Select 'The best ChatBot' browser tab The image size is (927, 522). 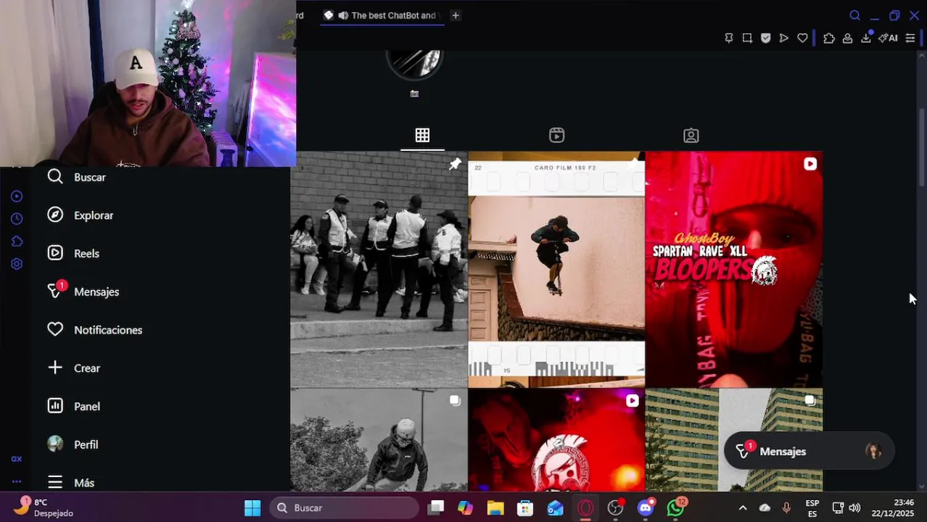pyautogui.click(x=382, y=15)
